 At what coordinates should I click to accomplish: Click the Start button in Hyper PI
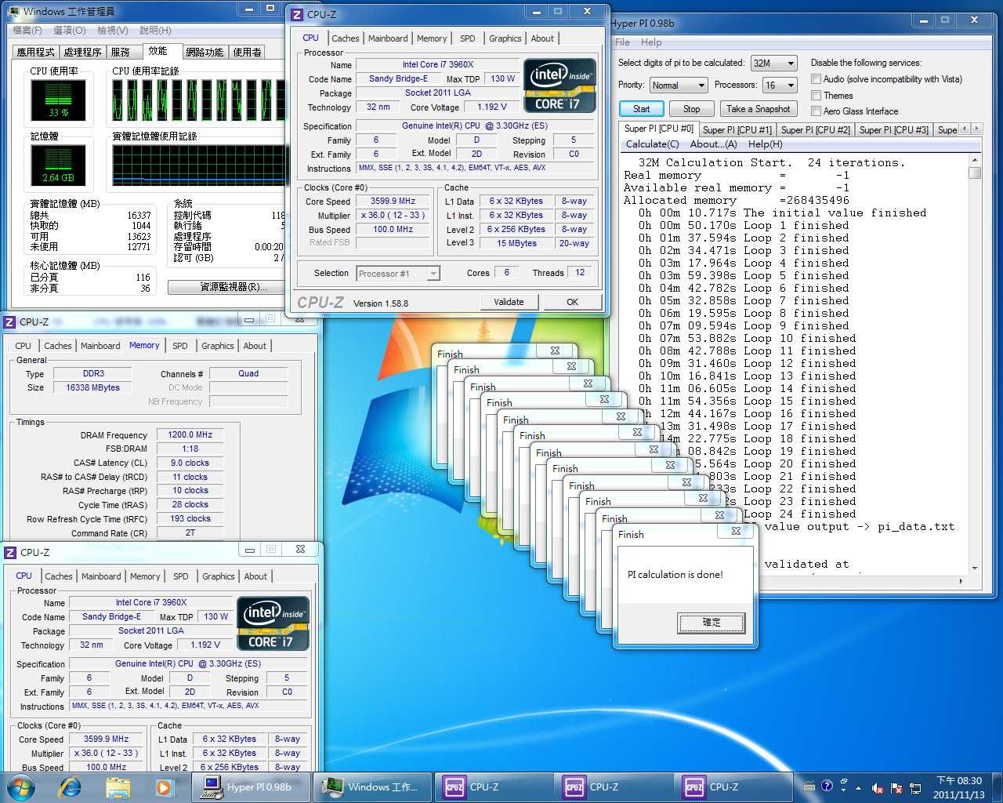click(642, 109)
